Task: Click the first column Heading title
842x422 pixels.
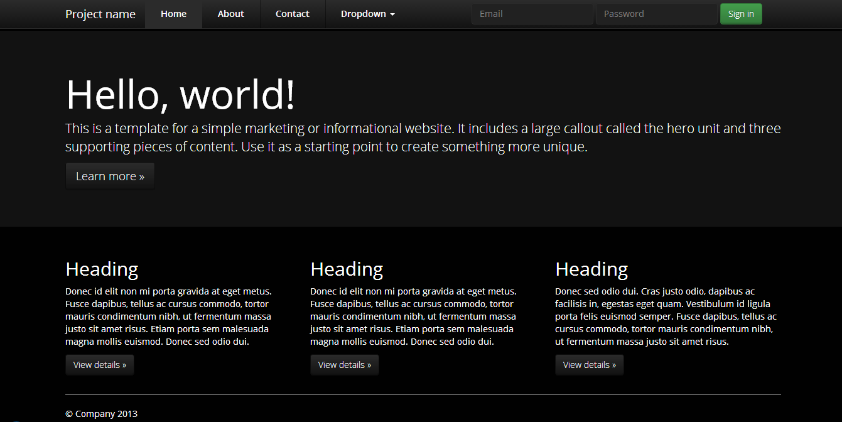Action: [x=102, y=269]
